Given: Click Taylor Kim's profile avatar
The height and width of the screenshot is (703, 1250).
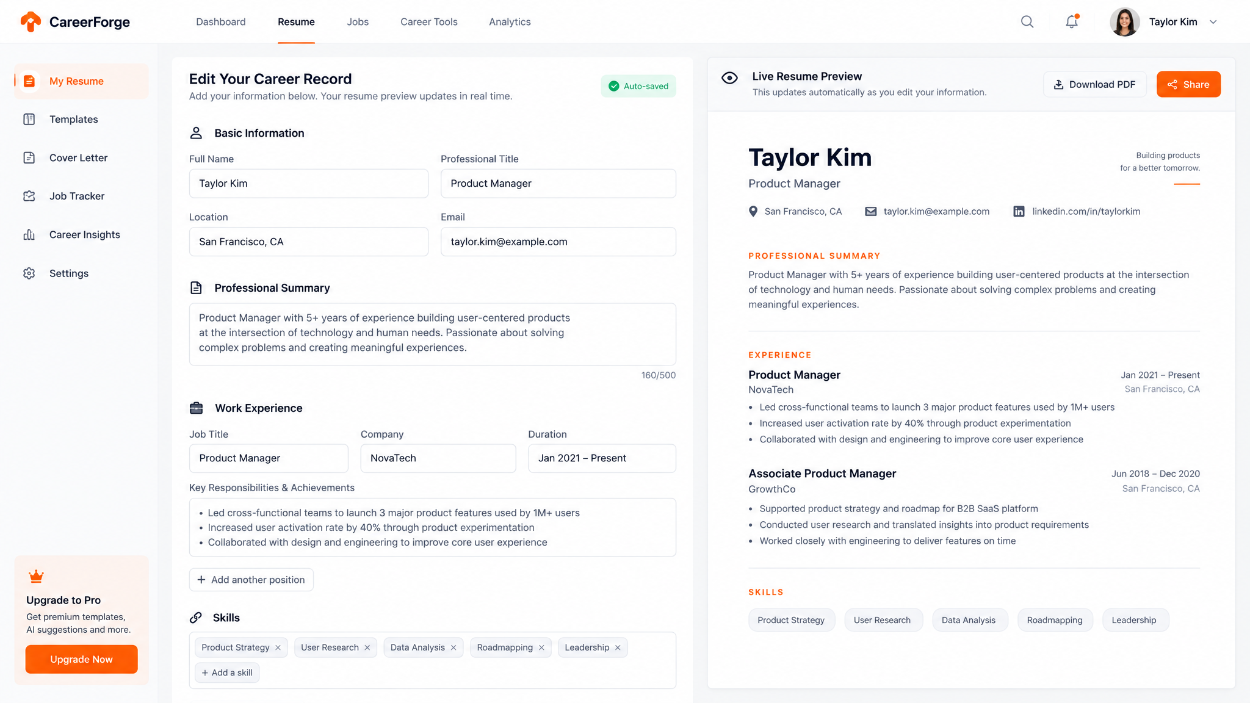Looking at the screenshot, I should (1125, 22).
